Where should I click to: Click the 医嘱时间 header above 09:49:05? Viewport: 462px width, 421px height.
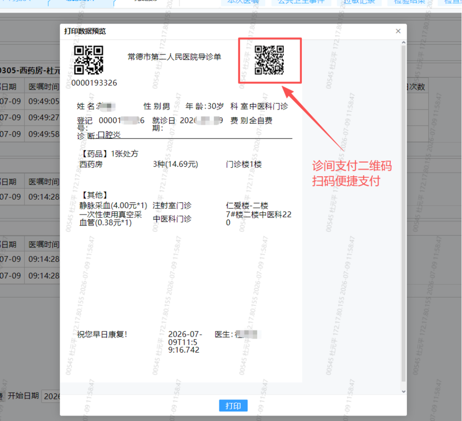coord(44,87)
